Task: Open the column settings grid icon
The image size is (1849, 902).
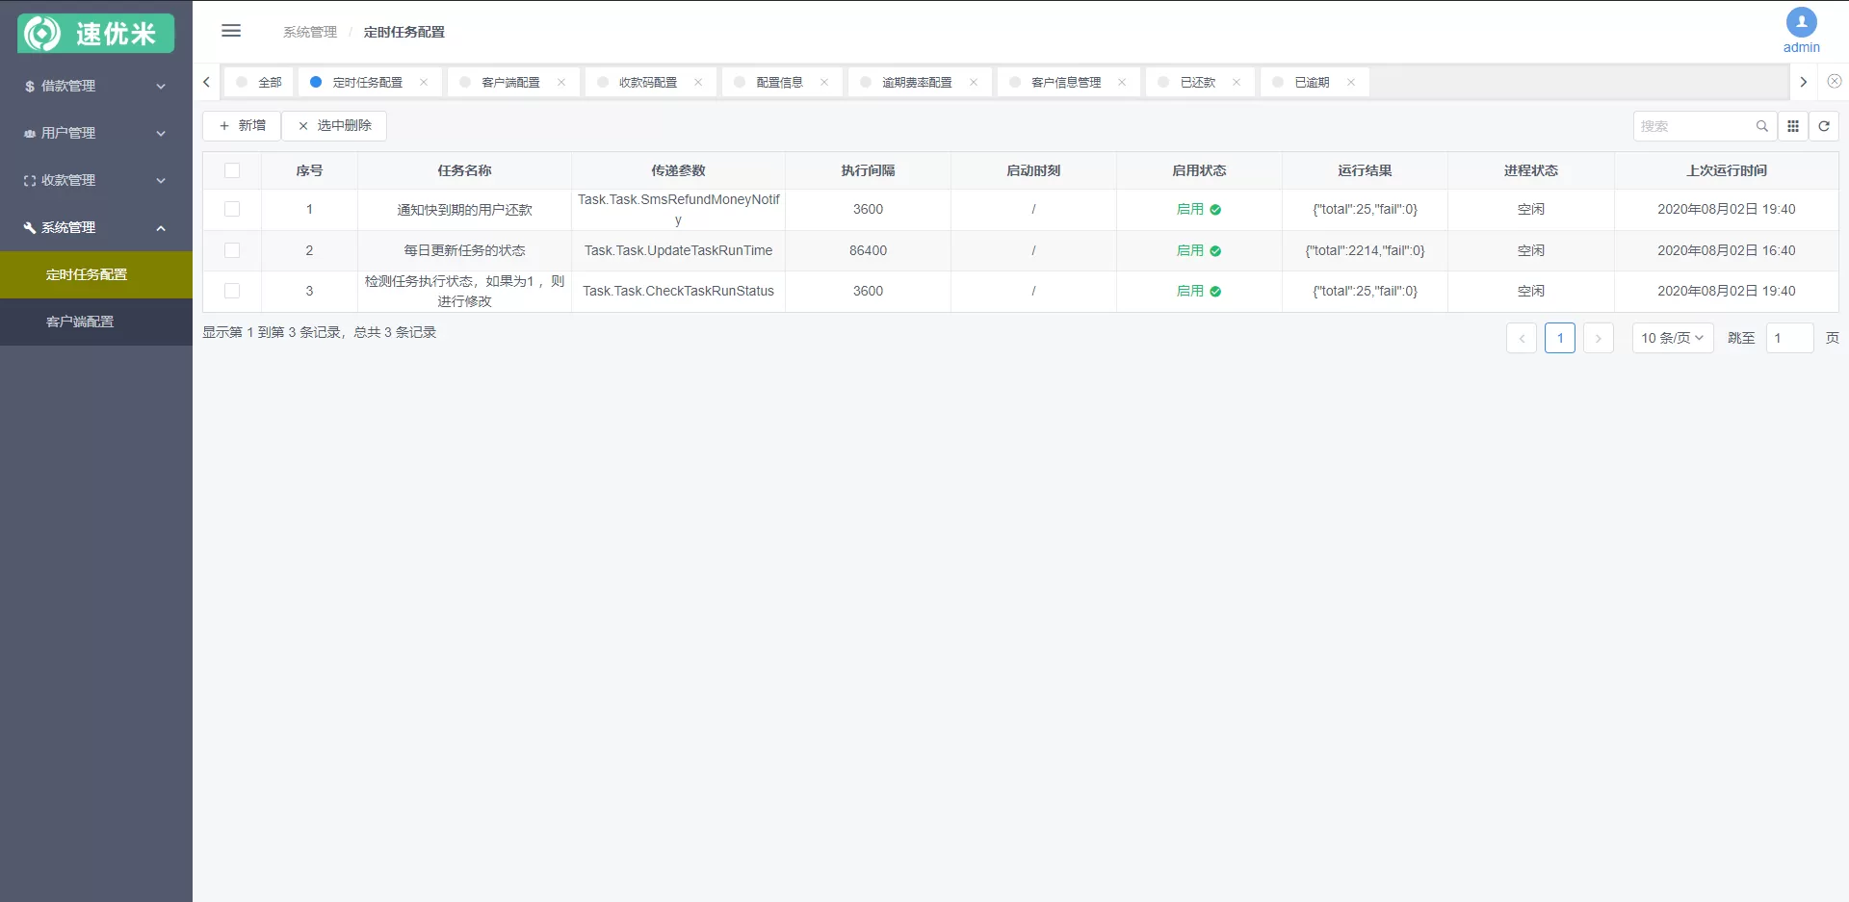Action: [x=1794, y=126]
